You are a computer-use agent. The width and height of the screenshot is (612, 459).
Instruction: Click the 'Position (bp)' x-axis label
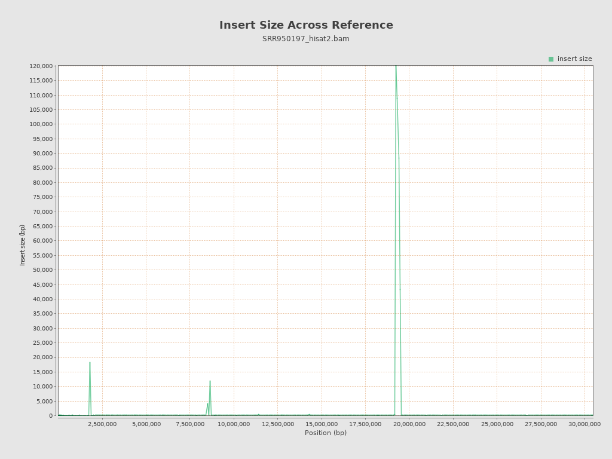click(326, 433)
